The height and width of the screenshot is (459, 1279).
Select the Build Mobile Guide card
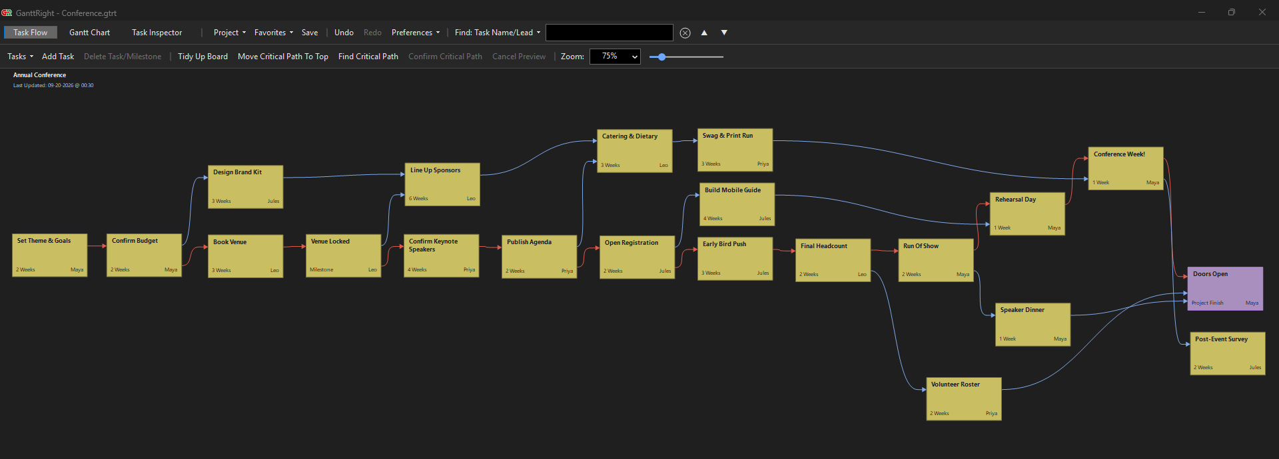coord(737,205)
